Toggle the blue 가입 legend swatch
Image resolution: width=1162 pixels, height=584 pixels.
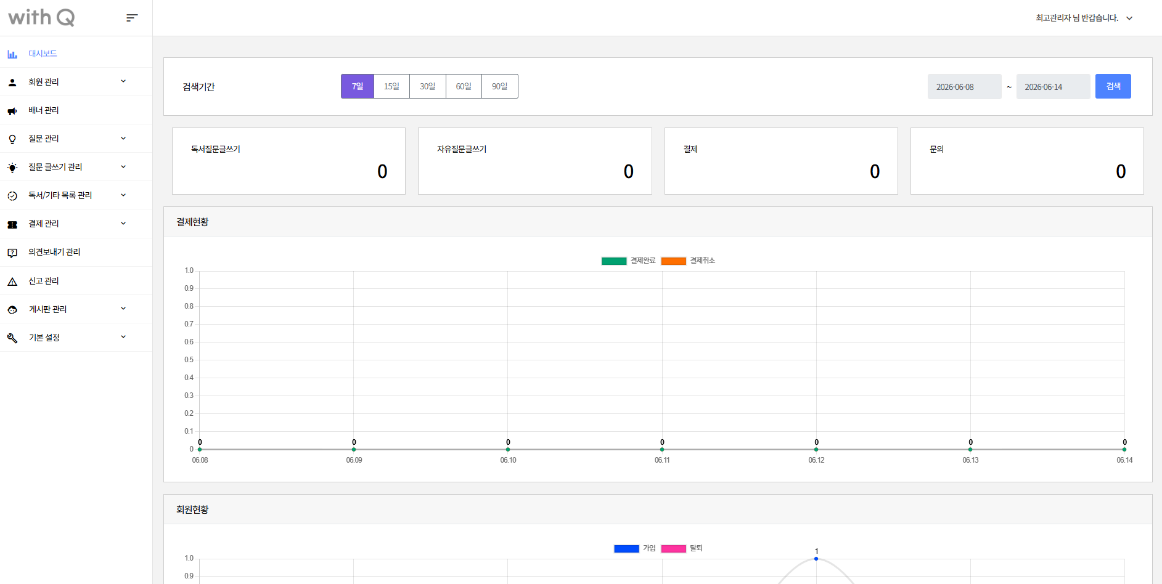coord(626,549)
